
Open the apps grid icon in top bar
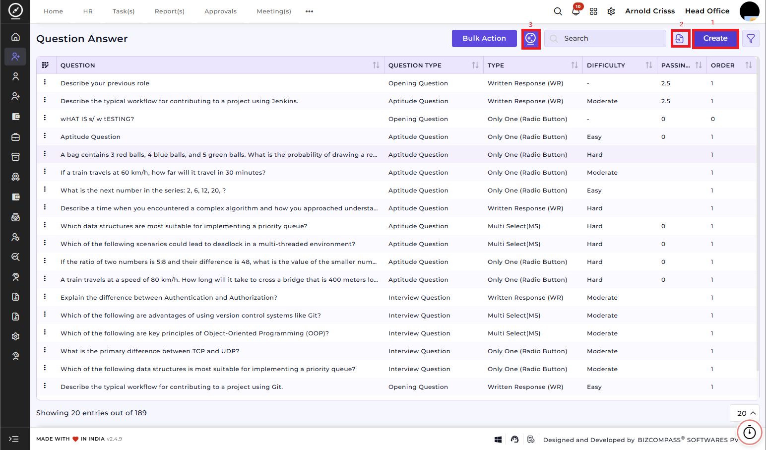point(593,11)
